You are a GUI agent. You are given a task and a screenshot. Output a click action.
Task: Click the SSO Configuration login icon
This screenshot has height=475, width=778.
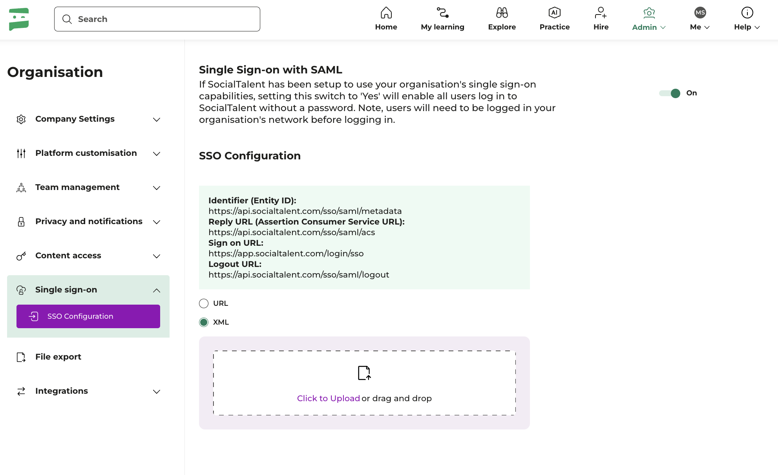pos(34,316)
